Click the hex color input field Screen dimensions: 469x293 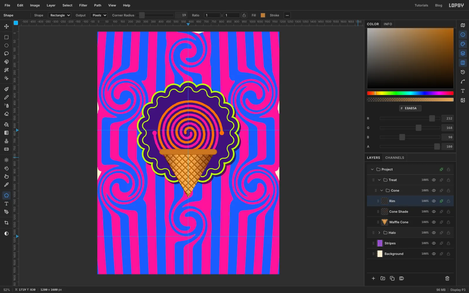point(410,108)
